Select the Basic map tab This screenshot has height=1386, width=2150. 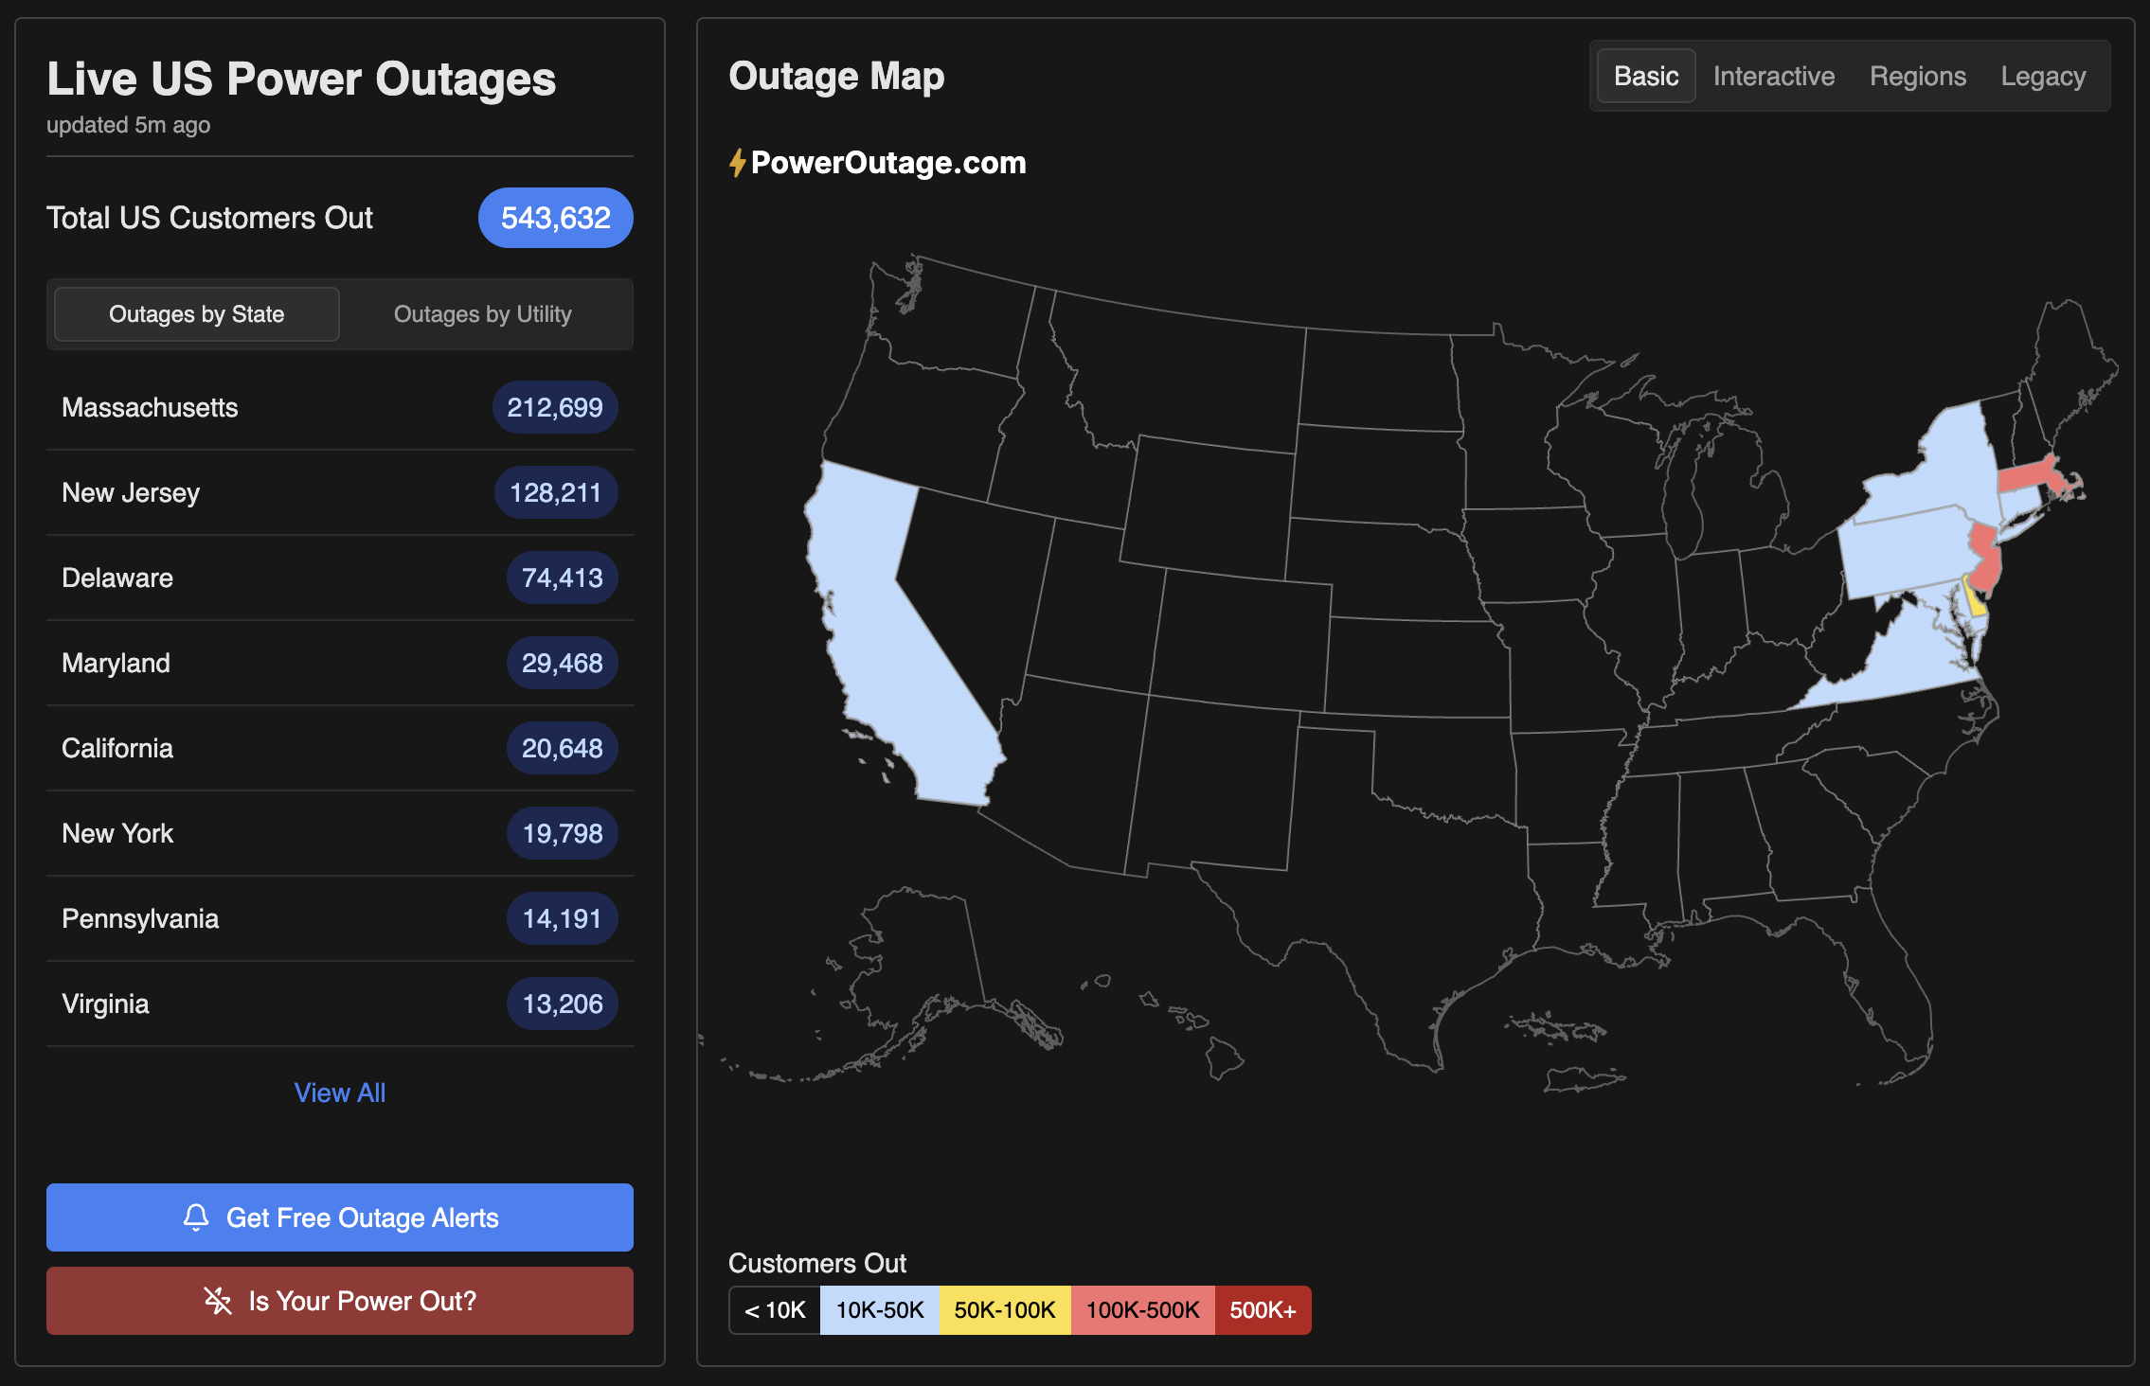pyautogui.click(x=1645, y=75)
